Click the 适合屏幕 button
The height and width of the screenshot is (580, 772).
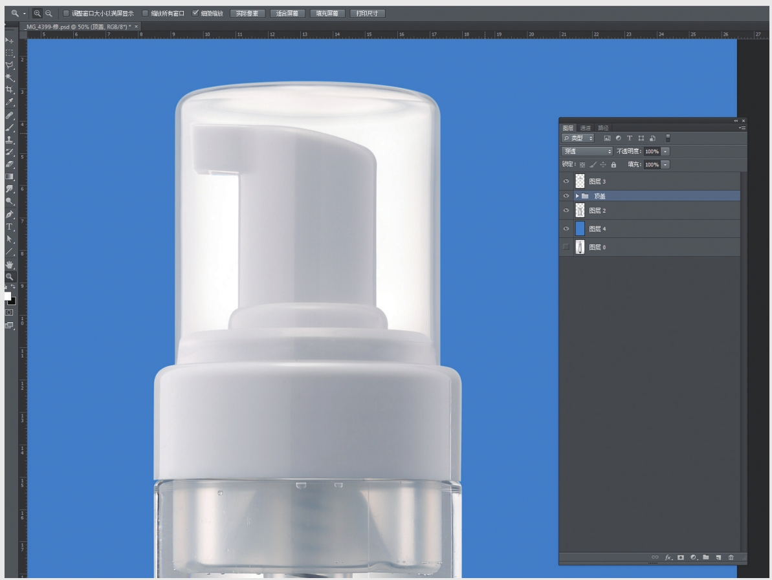(287, 13)
